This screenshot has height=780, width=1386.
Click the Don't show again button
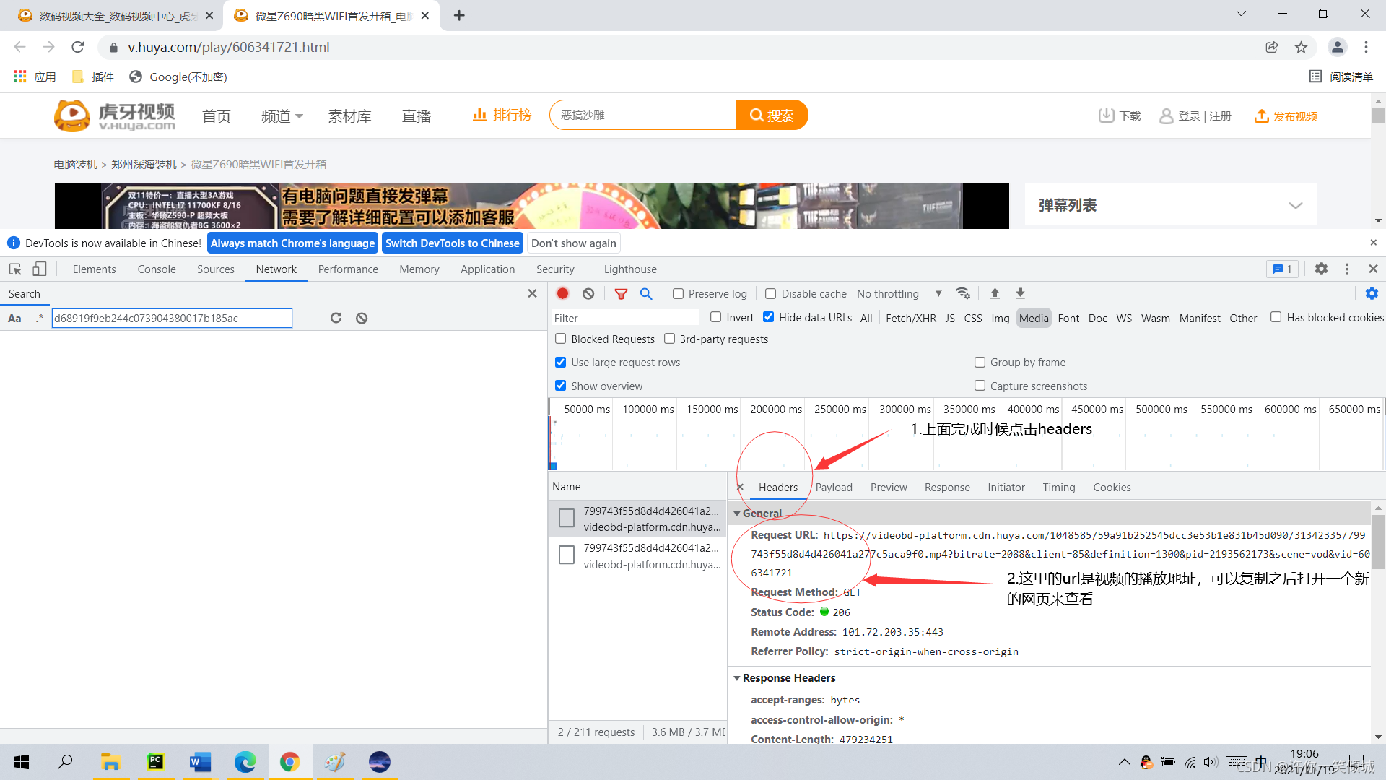[x=573, y=243]
